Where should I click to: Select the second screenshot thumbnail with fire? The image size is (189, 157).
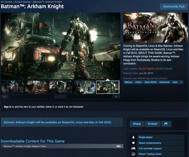[37, 87]
